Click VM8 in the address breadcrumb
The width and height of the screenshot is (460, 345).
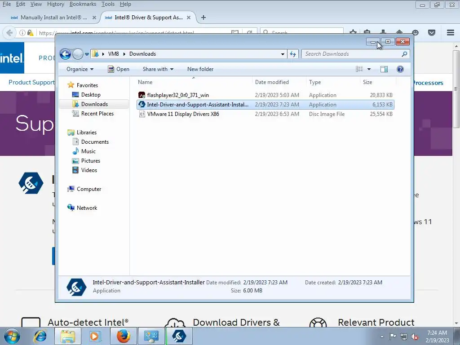point(114,54)
